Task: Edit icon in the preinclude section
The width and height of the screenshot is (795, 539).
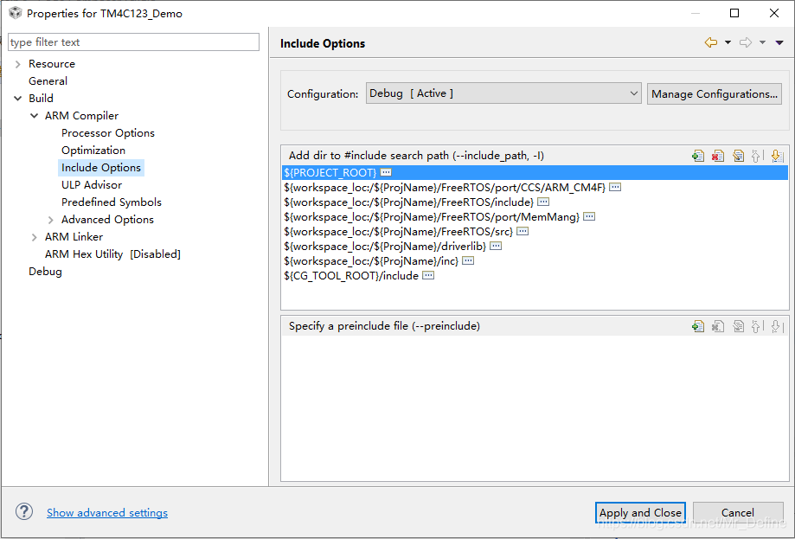Action: 738,326
